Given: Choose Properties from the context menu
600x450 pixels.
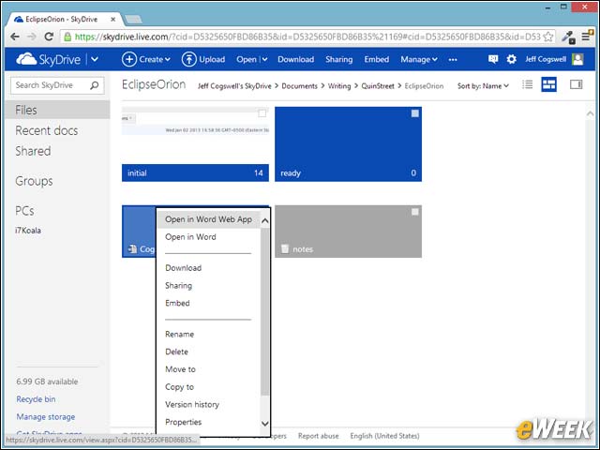Looking at the screenshot, I should click(184, 422).
